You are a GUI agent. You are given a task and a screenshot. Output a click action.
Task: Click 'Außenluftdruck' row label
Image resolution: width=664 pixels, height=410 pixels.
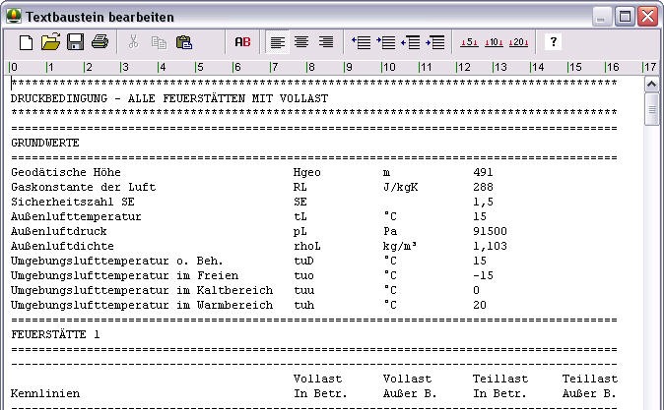[59, 231]
